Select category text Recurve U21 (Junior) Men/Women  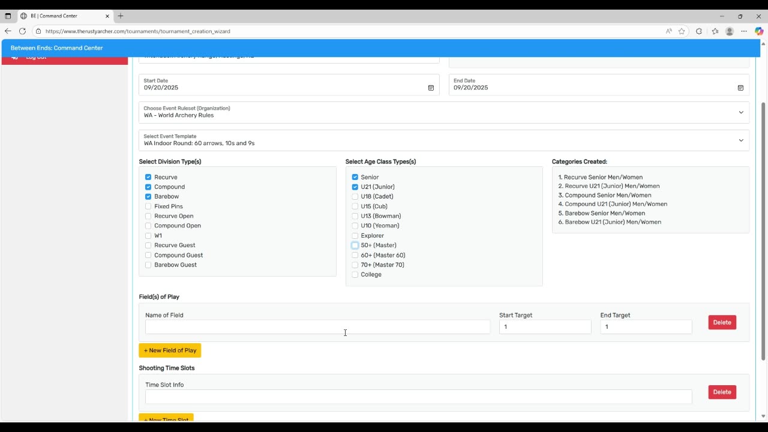point(612,186)
